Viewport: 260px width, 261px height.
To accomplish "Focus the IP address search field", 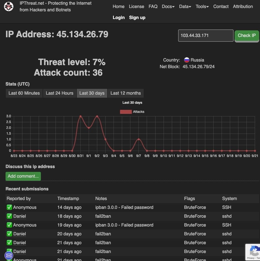I will [206, 36].
